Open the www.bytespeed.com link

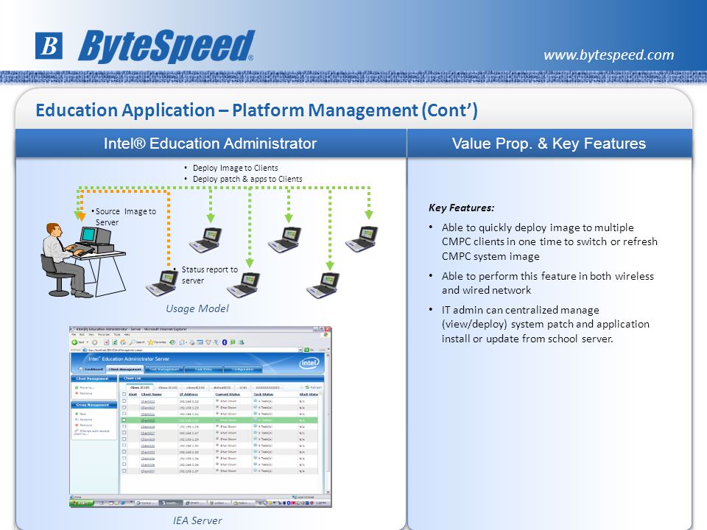click(609, 55)
